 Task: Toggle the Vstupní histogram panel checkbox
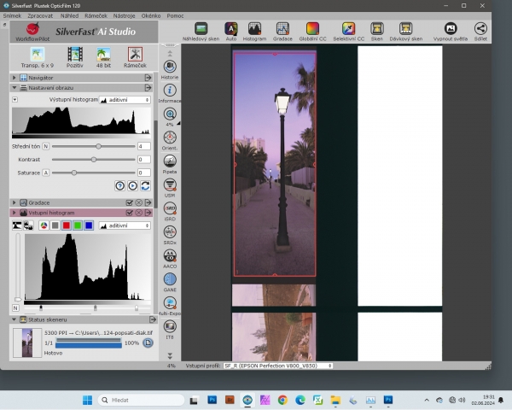point(130,213)
